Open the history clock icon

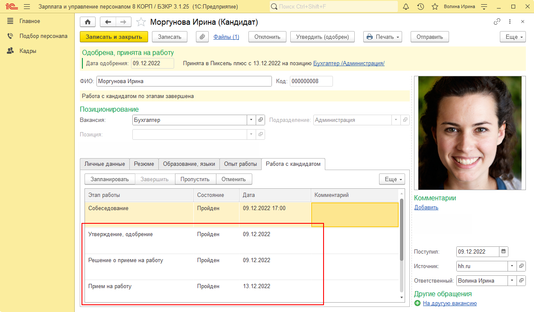420,6
